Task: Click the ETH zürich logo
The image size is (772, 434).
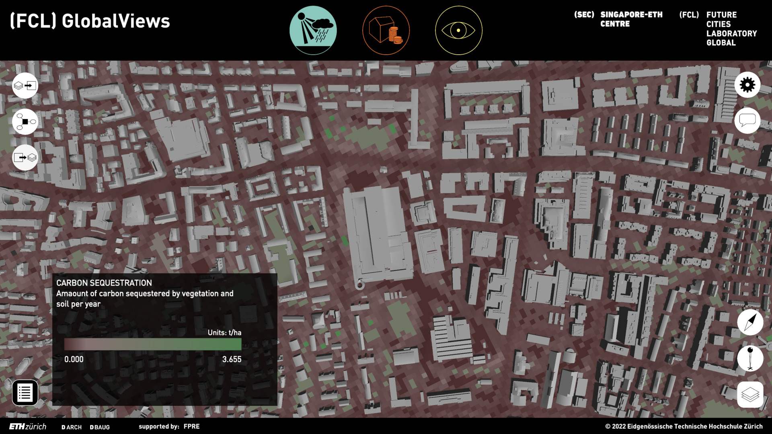Action: tap(28, 427)
